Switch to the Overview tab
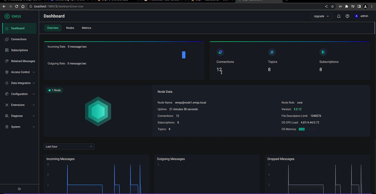This screenshot has height=194, width=376. [53, 28]
